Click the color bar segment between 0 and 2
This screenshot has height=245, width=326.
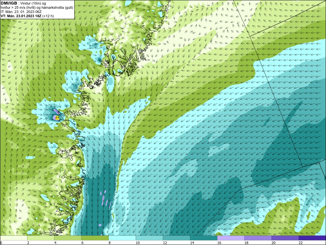coord(14,238)
